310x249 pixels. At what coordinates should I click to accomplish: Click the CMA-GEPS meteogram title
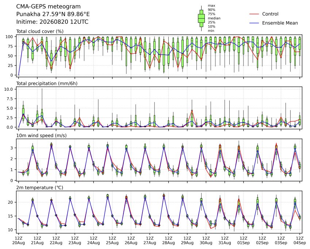pos(49,7)
